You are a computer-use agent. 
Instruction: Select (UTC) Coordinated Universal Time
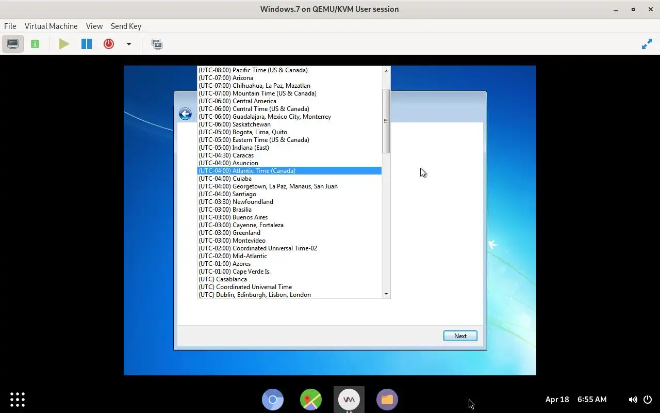click(289, 287)
